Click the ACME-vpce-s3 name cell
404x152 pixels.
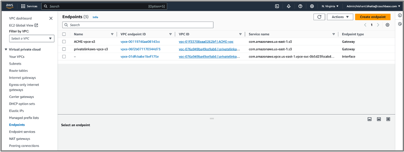pyautogui.click(x=85, y=42)
